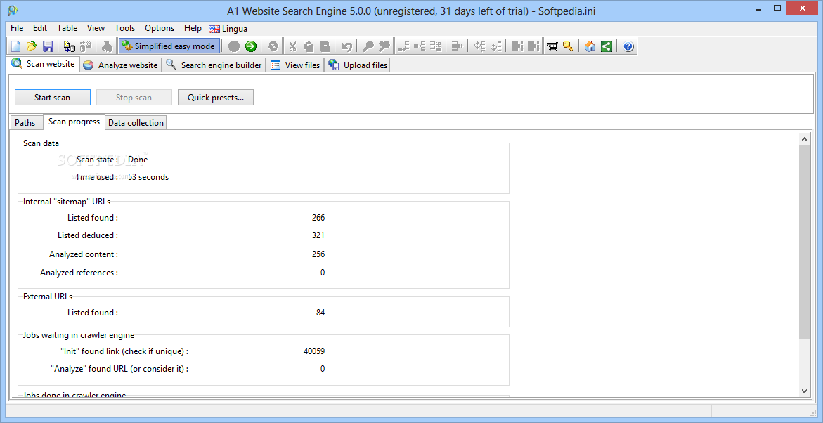The height and width of the screenshot is (423, 823).
Task: Click the paste clipboard icon
Action: click(325, 46)
